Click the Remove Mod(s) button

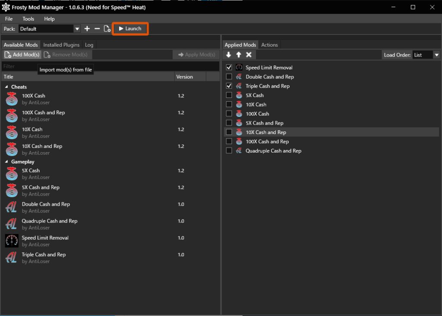coord(66,55)
